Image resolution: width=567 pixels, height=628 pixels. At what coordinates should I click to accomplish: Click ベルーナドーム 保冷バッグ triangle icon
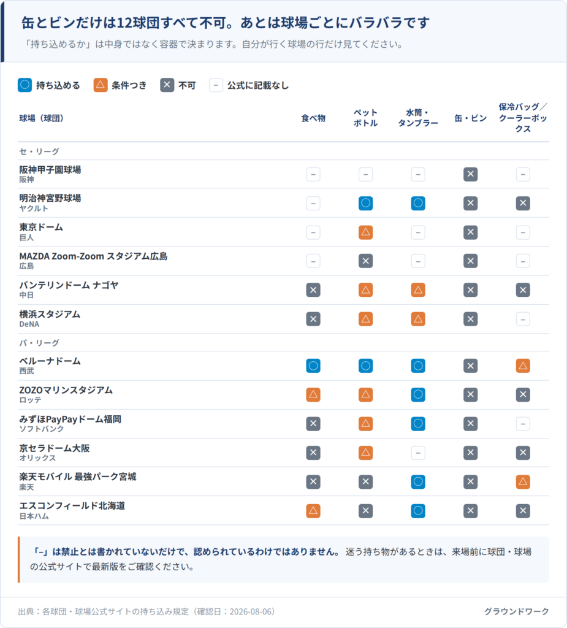point(523,366)
